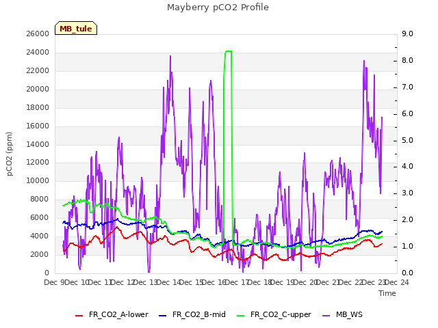Click the 3.0 right axis tick label
The image size is (438, 328).
407,193
